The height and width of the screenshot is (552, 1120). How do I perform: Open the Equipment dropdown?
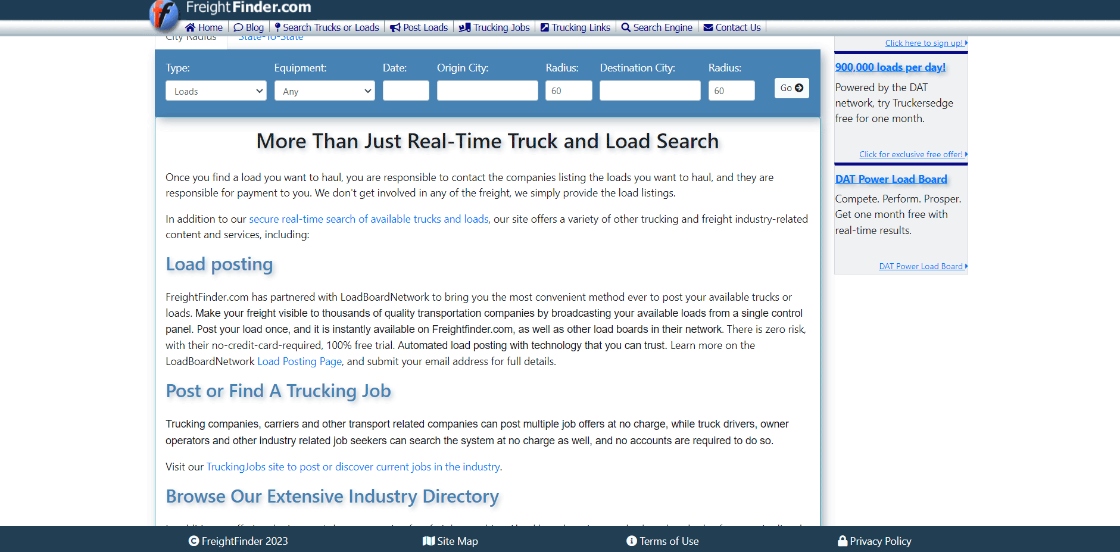click(325, 91)
